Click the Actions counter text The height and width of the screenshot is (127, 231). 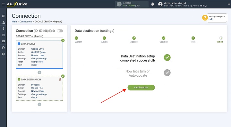coord(131,4)
